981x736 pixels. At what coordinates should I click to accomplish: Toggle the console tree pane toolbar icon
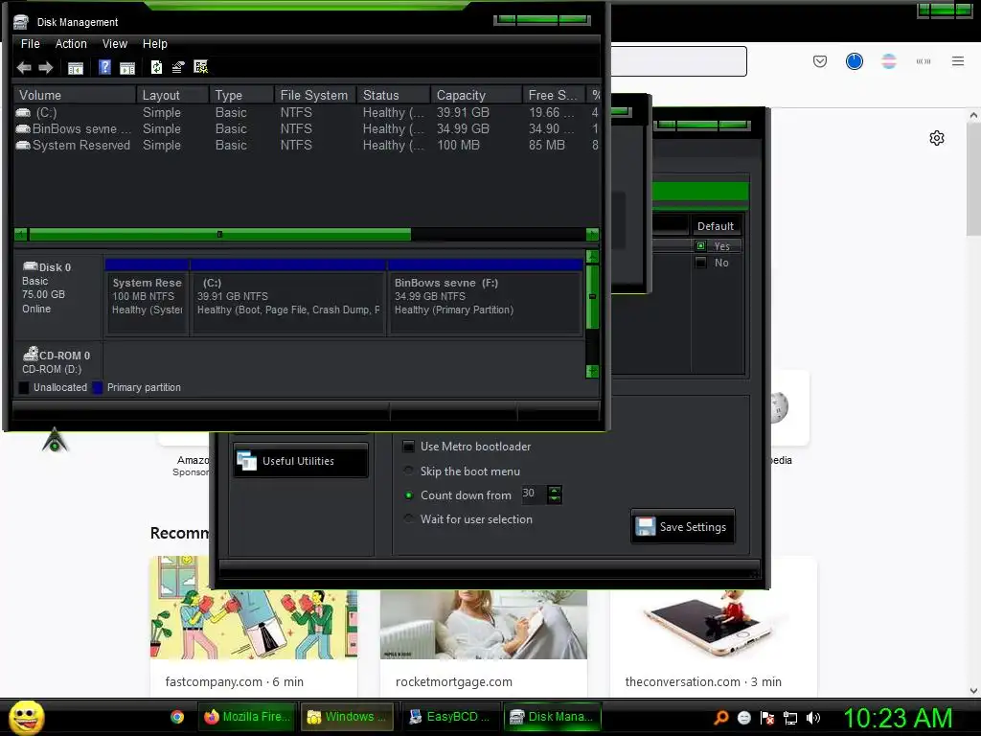76,68
